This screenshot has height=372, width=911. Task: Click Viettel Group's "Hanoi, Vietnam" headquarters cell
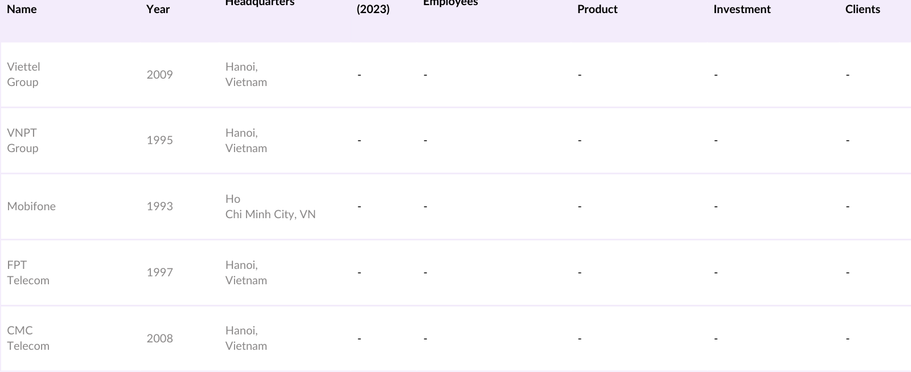(246, 74)
